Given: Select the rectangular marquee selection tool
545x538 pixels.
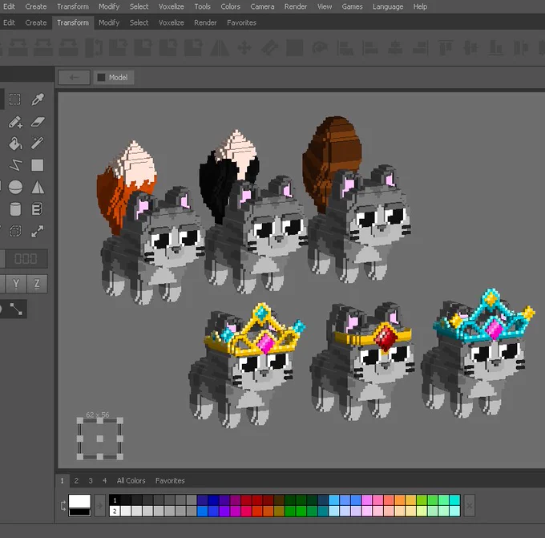Looking at the screenshot, I should pyautogui.click(x=15, y=99).
